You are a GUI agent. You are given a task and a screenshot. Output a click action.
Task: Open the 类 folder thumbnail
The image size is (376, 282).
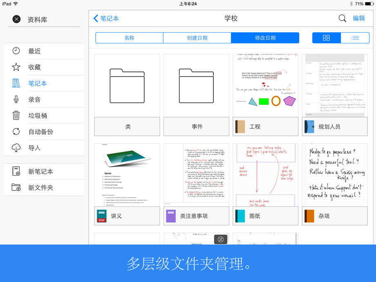(127, 85)
